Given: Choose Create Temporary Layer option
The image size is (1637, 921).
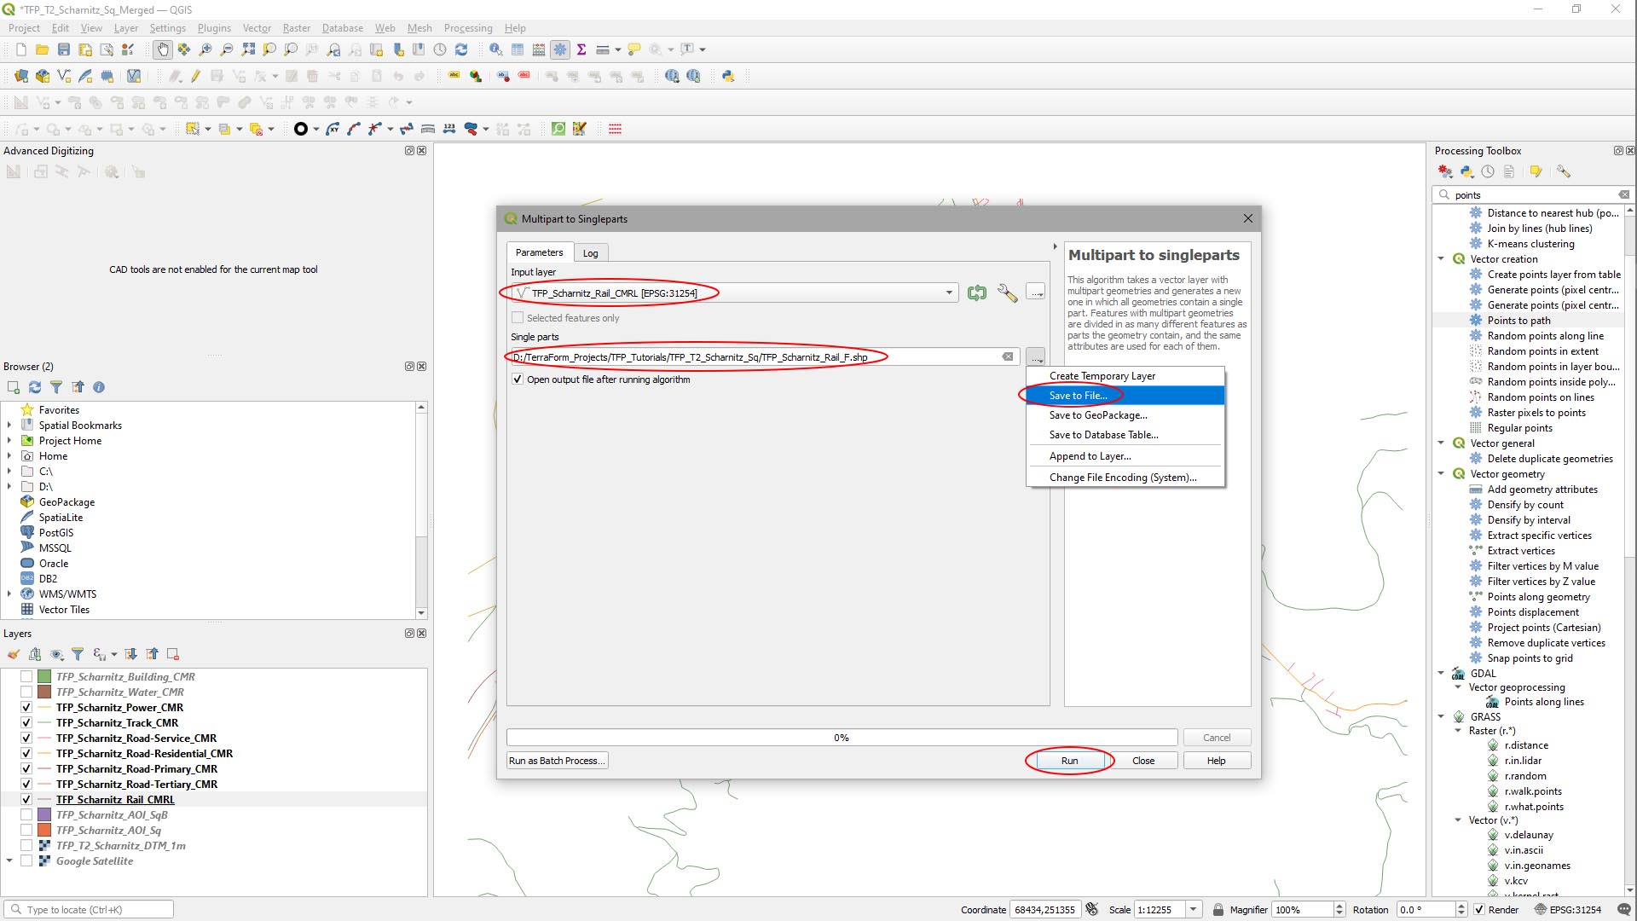Looking at the screenshot, I should click(1125, 376).
